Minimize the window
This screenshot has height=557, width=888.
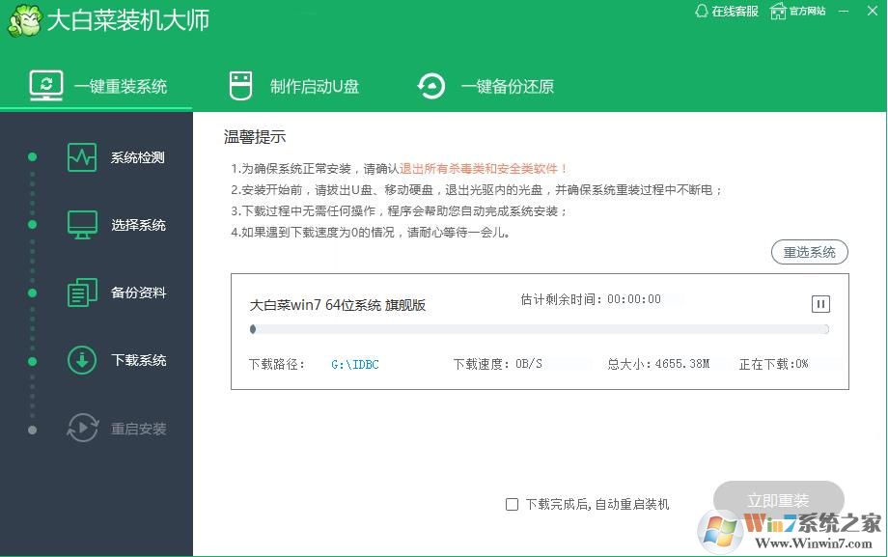pyautogui.click(x=844, y=11)
